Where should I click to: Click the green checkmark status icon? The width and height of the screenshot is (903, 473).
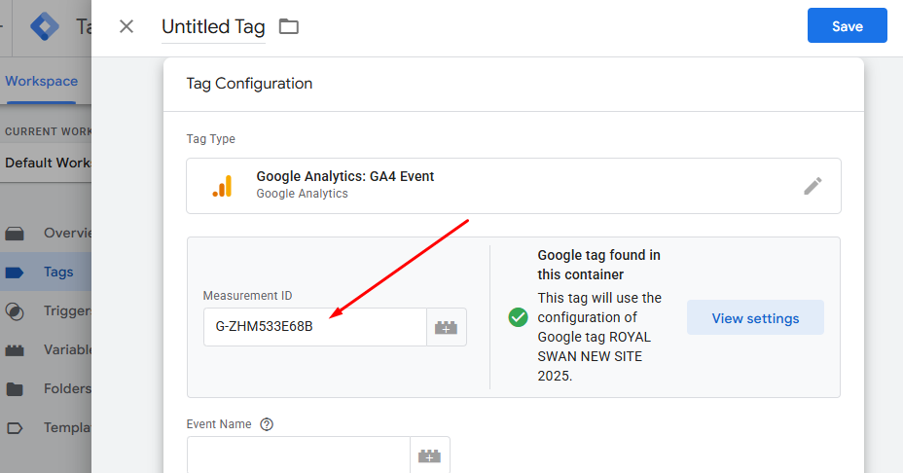[518, 317]
